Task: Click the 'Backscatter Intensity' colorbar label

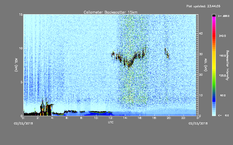Action: (227, 65)
